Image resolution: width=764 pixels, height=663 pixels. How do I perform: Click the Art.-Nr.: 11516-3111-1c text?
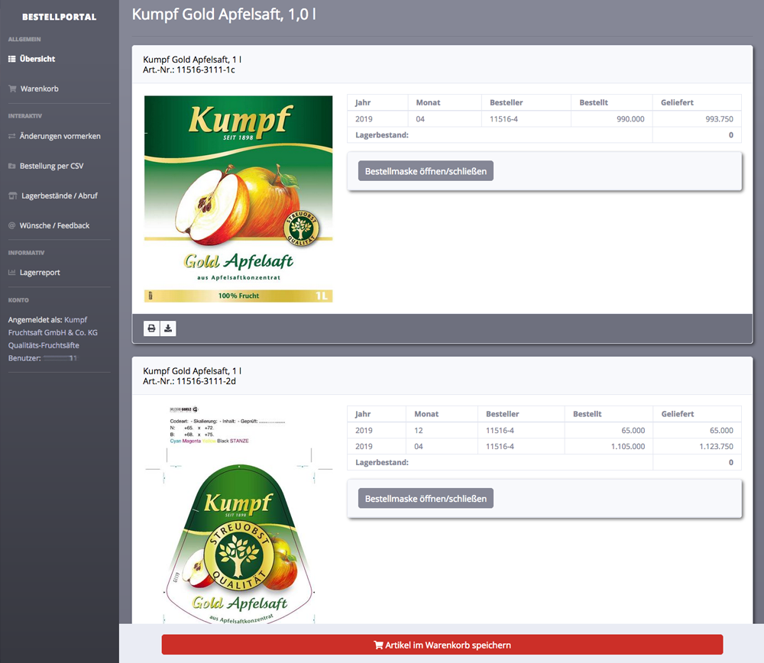(x=189, y=70)
